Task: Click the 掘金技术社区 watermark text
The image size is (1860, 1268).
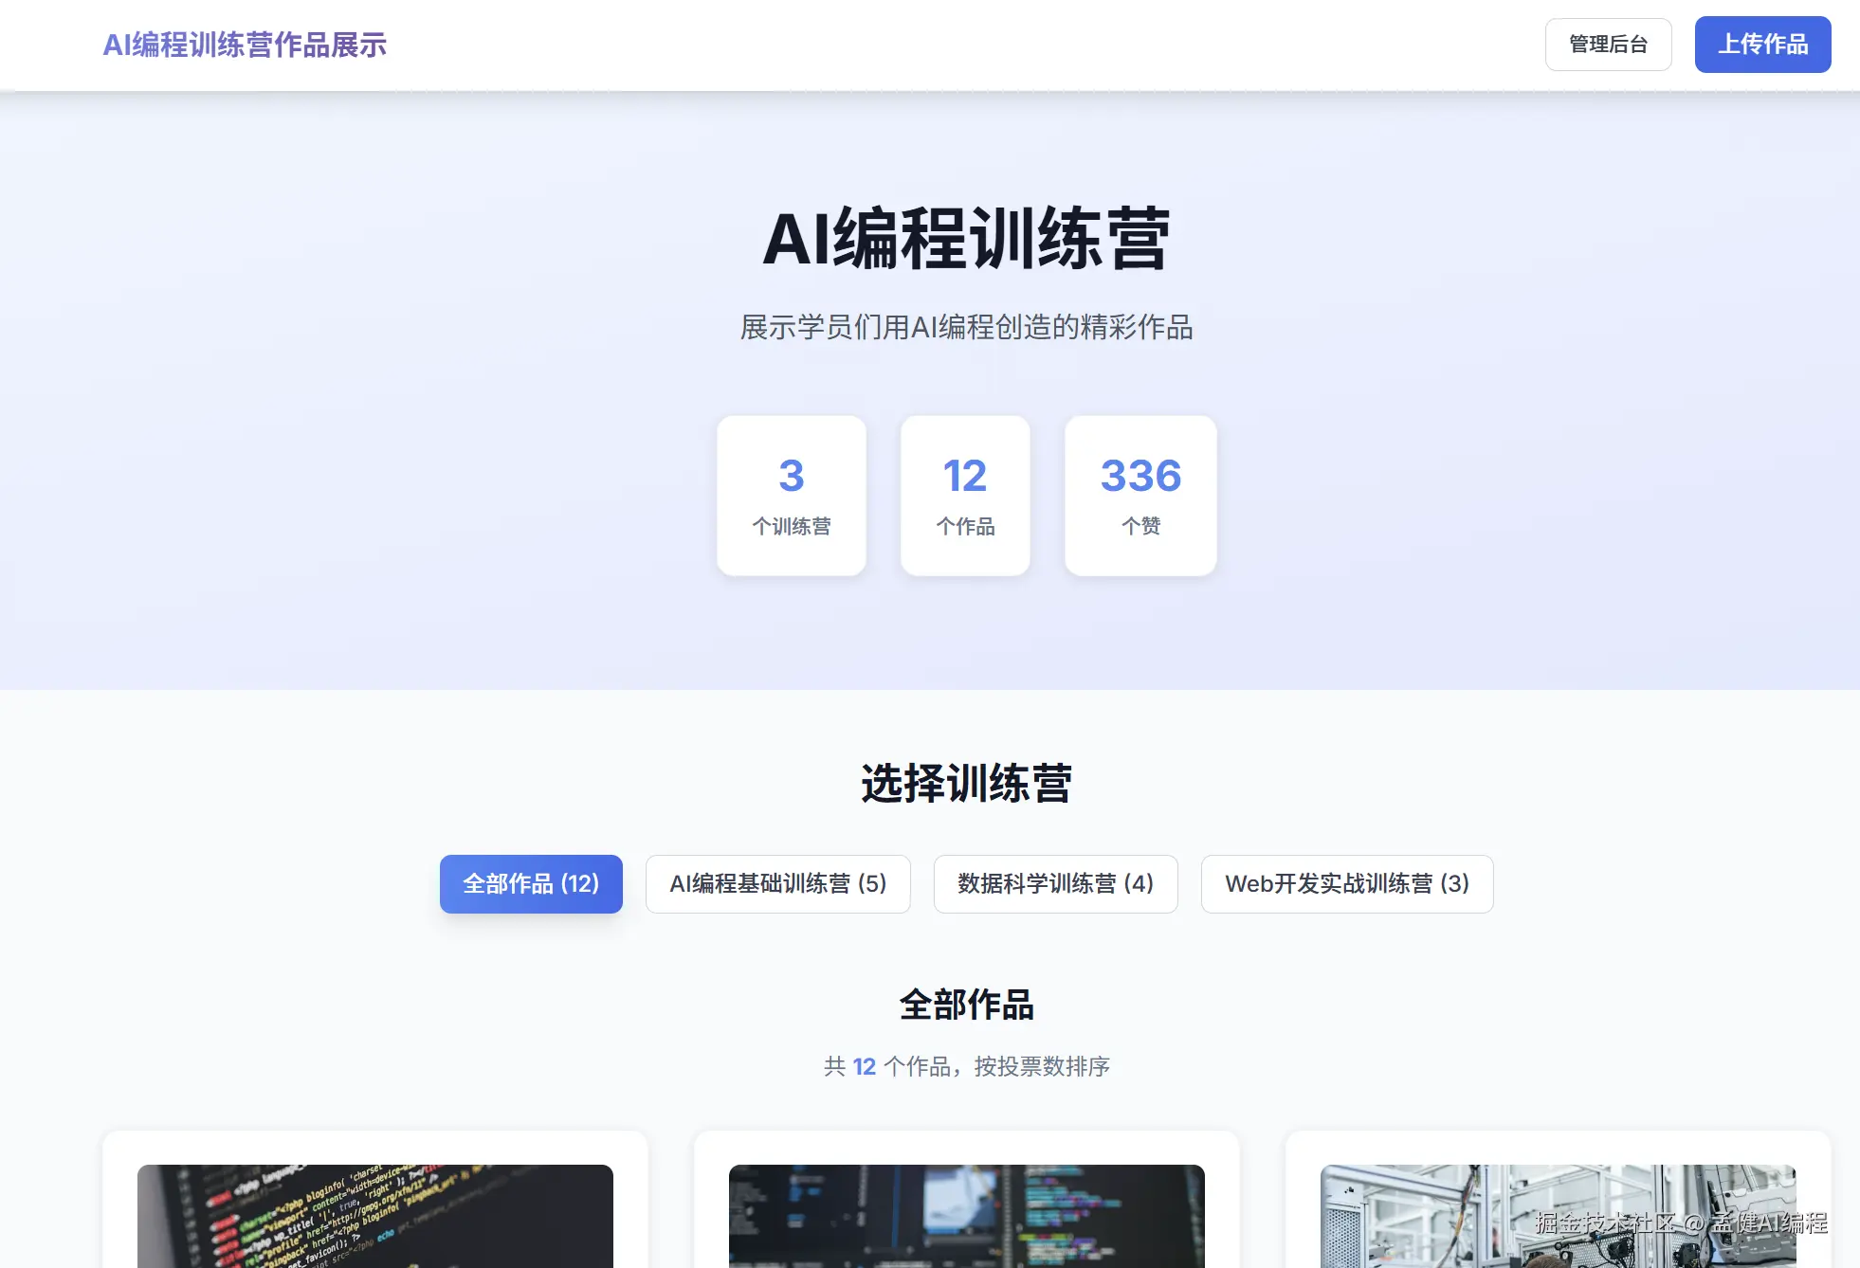Action: pos(1604,1223)
